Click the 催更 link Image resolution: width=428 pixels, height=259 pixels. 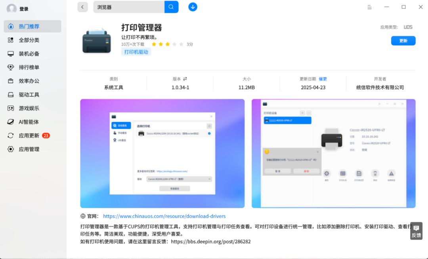click(323, 79)
